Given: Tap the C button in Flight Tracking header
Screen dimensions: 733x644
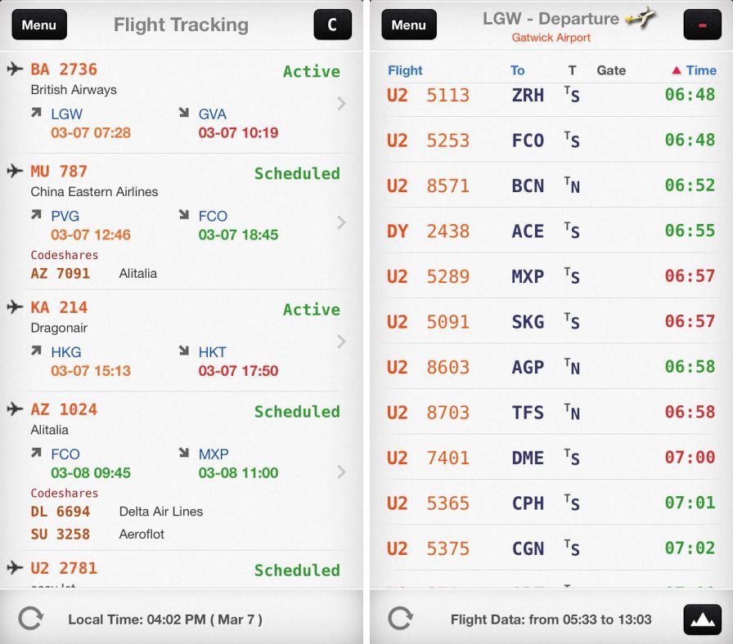Looking at the screenshot, I should [332, 25].
